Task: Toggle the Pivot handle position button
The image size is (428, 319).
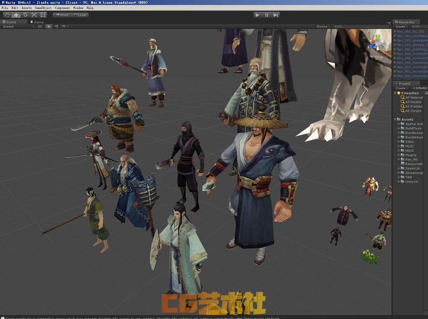Action: coord(62,15)
